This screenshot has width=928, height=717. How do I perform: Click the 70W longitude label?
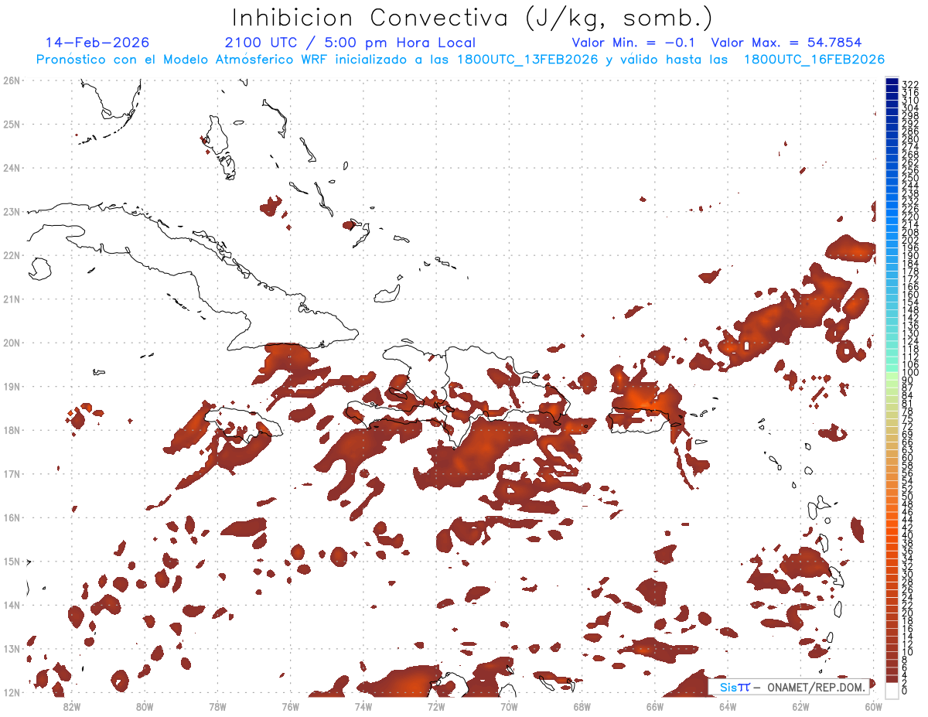click(509, 706)
